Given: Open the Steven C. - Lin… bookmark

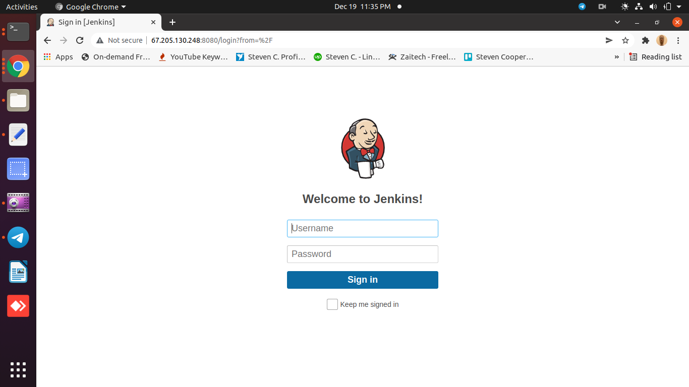Looking at the screenshot, I should pos(347,57).
